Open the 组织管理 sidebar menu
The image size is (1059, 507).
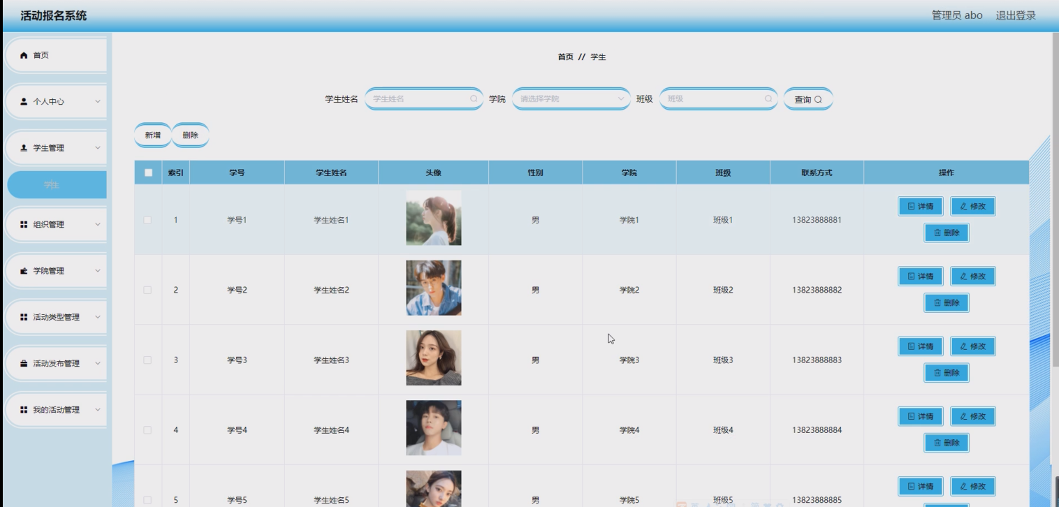(x=56, y=224)
